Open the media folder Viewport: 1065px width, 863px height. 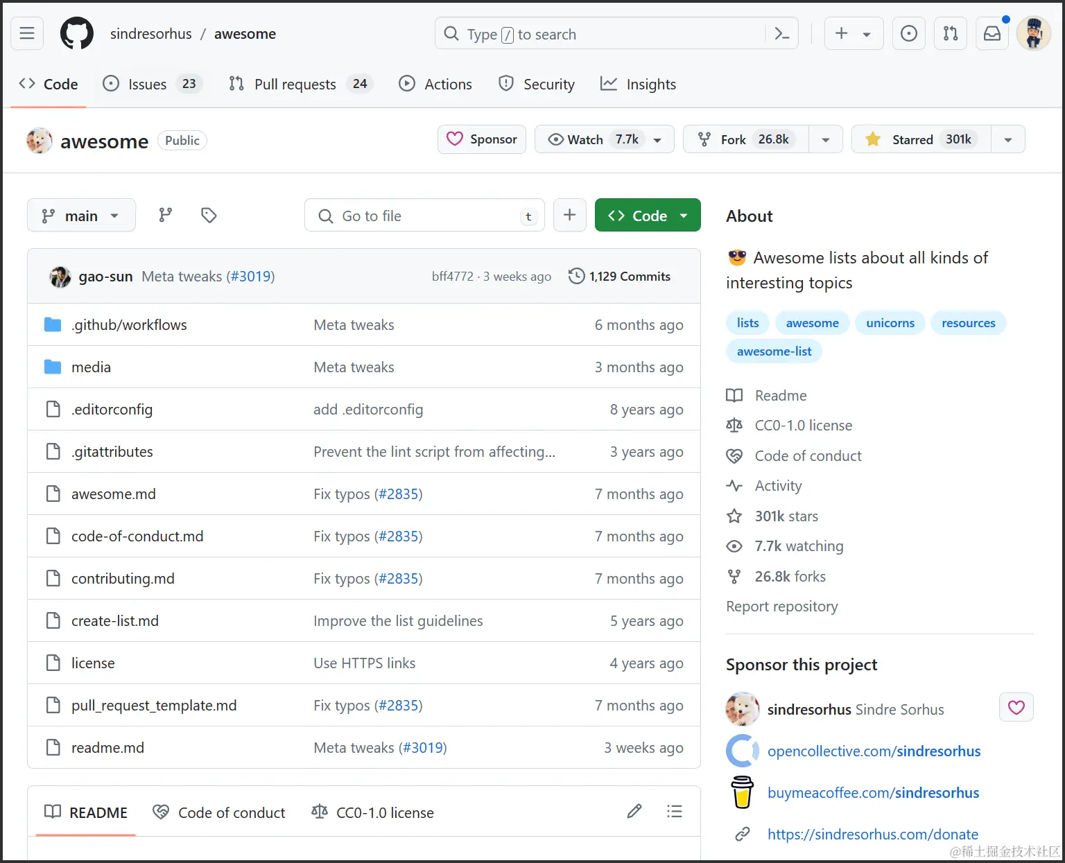[91, 367]
